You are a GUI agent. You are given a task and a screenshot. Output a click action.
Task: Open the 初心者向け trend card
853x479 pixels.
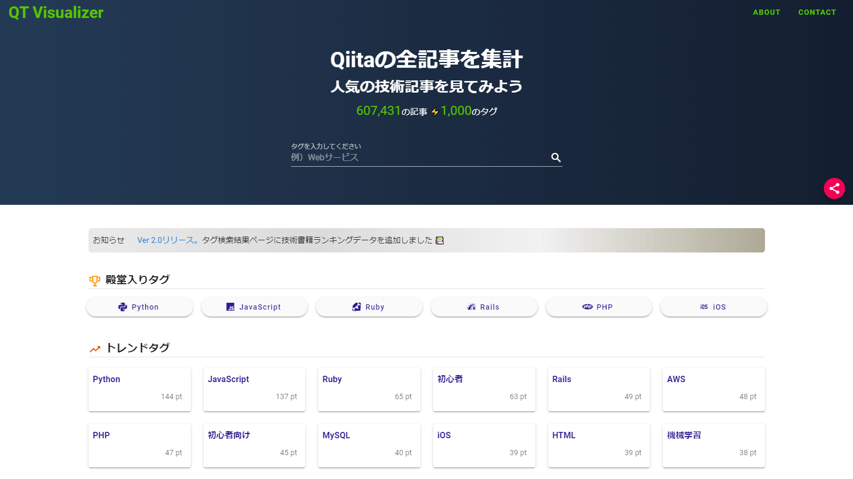click(254, 445)
